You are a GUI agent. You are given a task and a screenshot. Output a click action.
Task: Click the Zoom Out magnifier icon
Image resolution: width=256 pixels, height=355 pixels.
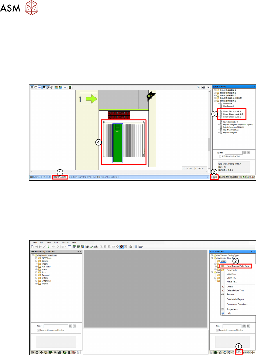[x=109, y=247]
